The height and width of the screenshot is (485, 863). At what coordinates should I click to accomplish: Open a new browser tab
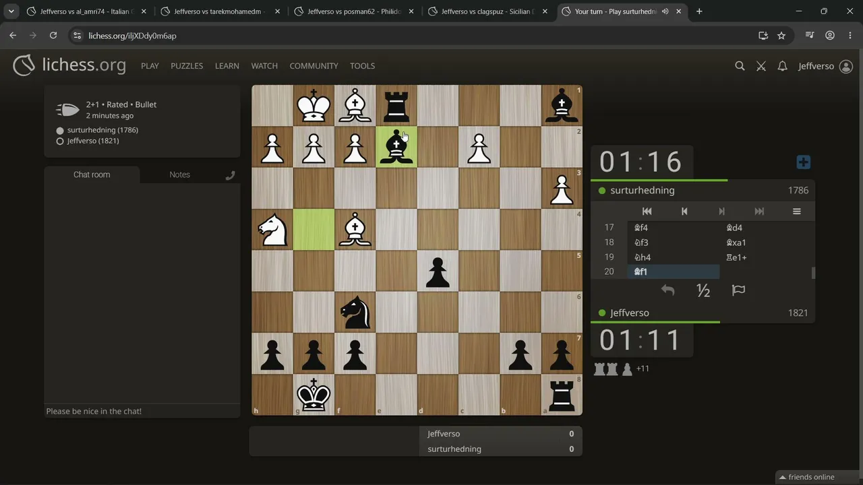coord(699,11)
